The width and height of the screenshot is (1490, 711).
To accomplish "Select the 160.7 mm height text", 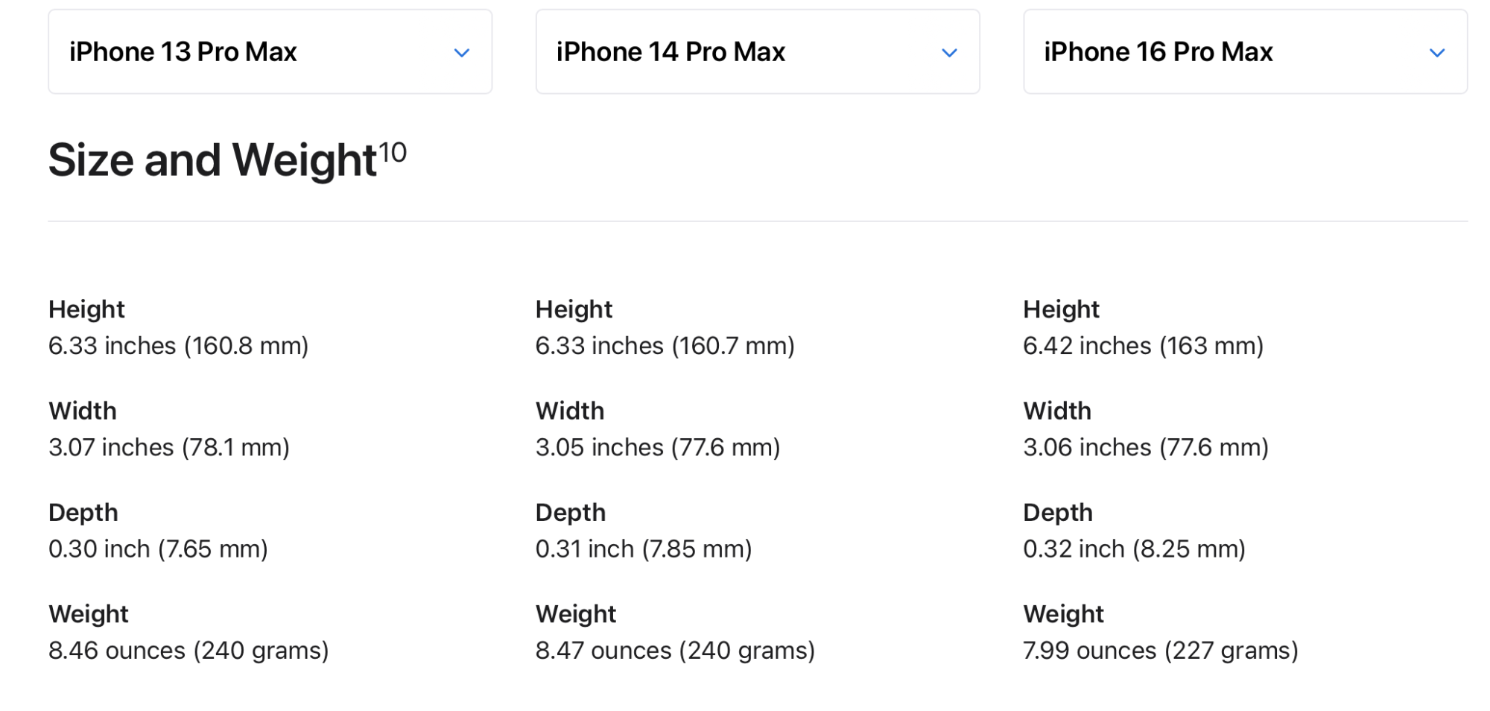I will (733, 346).
